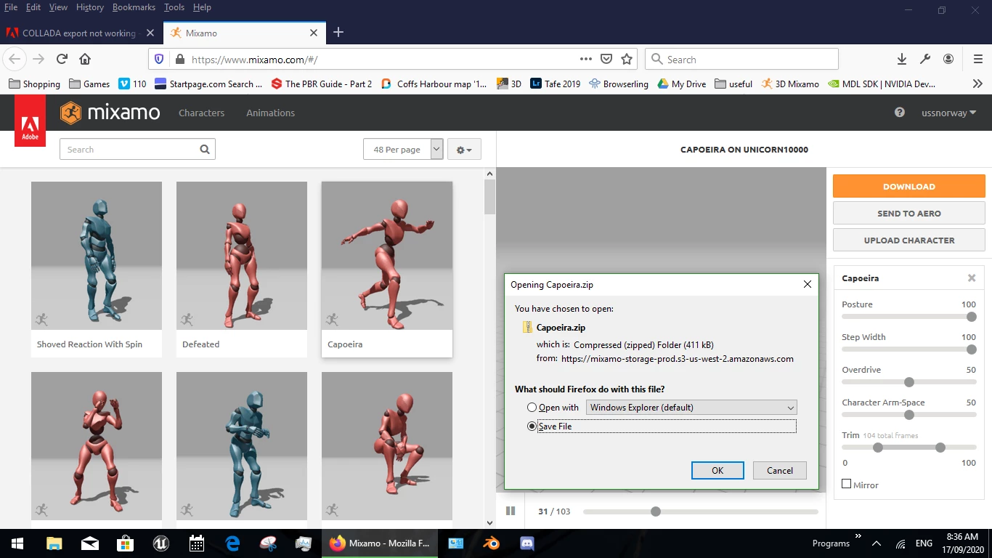Click the animation playback progress slider
Viewport: 992px width, 558px height.
coord(700,511)
